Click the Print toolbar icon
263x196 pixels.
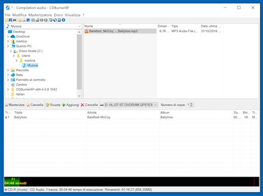point(15,20)
